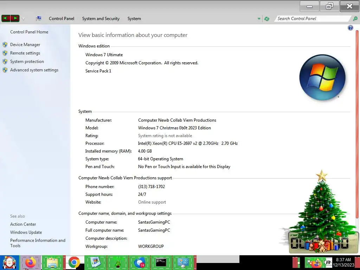Click the Windows 7 Christmas 0b0t 2023 Edition model
The image size is (360, 270).
click(174, 128)
